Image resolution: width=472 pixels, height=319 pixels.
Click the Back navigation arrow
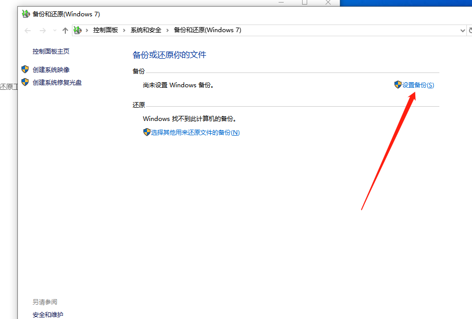[x=28, y=30]
